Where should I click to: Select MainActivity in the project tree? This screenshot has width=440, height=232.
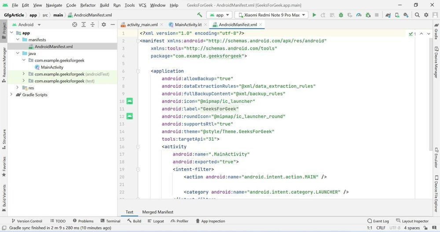coord(52,67)
